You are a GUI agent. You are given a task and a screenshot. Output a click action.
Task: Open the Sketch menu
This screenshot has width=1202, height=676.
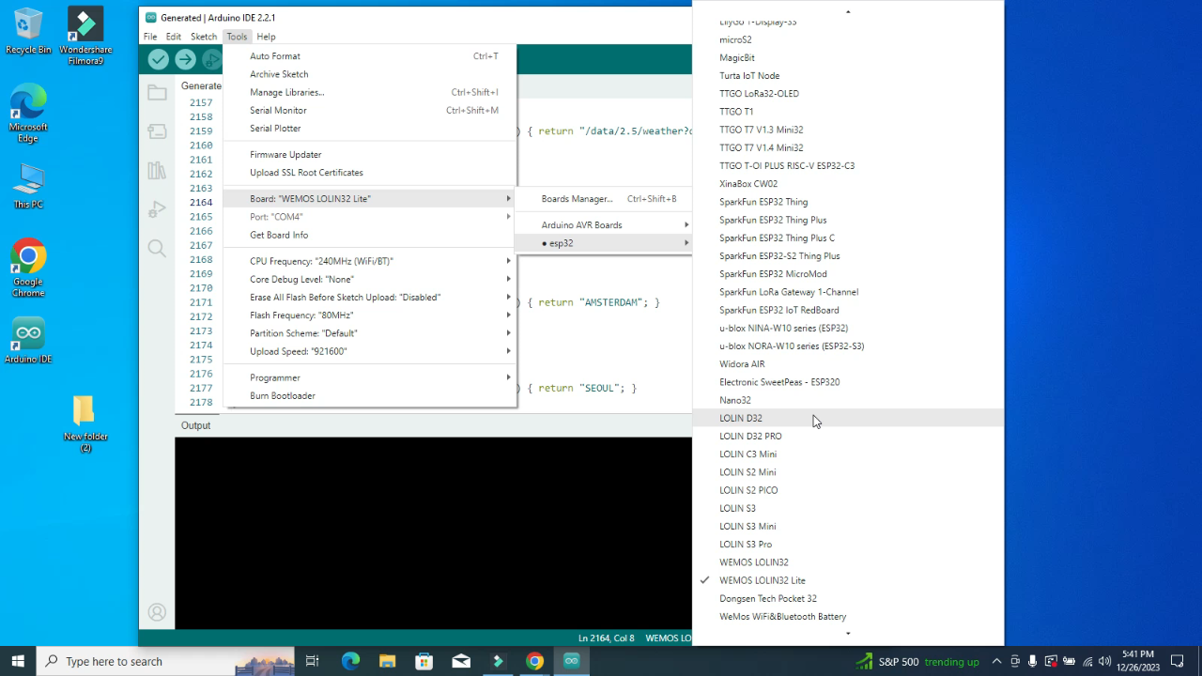pos(204,37)
